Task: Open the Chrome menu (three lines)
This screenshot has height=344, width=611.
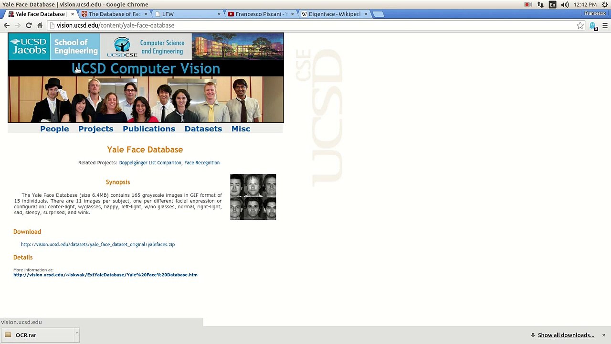Action: pyautogui.click(x=605, y=25)
